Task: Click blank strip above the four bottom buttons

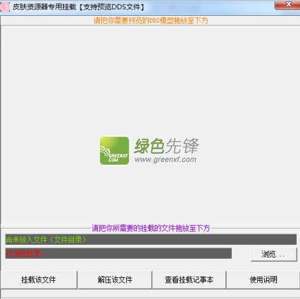Action: coord(150,266)
